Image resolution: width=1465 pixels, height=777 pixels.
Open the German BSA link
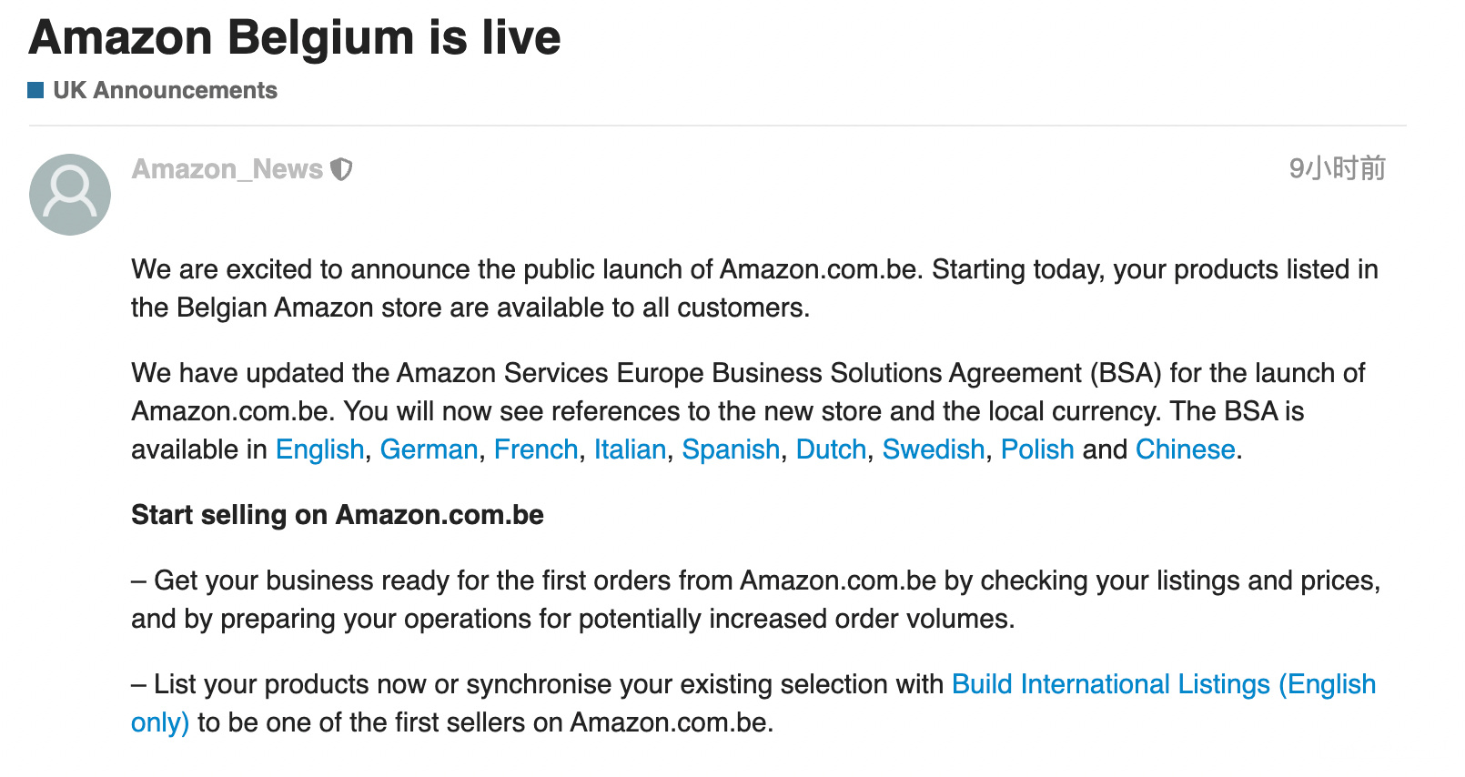pos(429,449)
